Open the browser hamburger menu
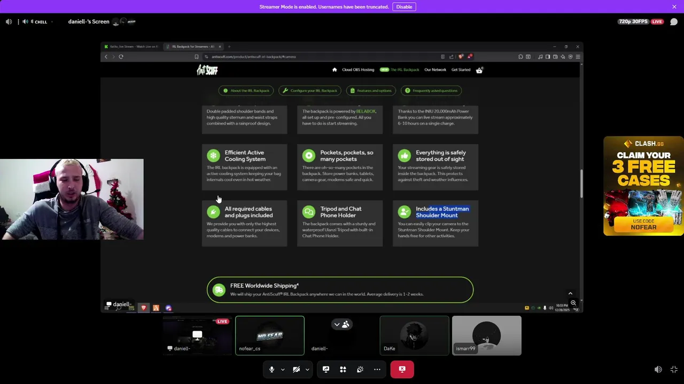Viewport: 684px width, 384px height. (578, 57)
